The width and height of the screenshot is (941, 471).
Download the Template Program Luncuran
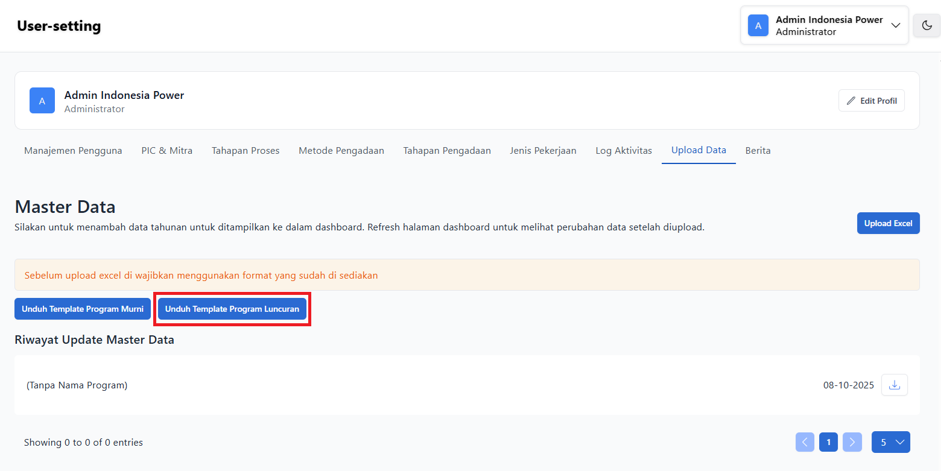coord(232,309)
